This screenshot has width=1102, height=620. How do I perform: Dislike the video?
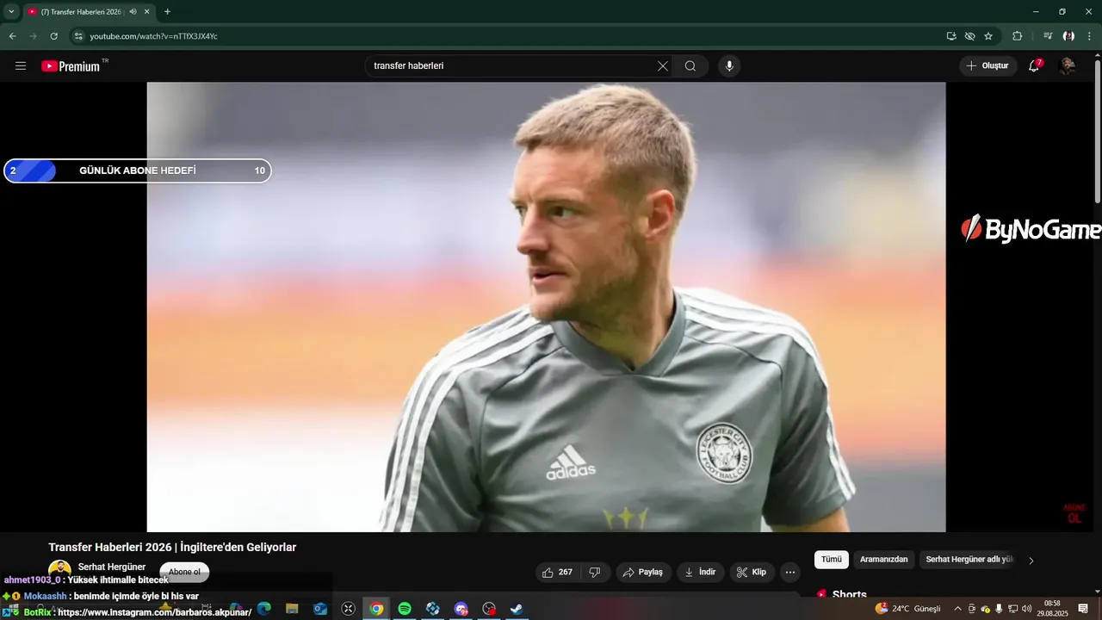coord(595,572)
